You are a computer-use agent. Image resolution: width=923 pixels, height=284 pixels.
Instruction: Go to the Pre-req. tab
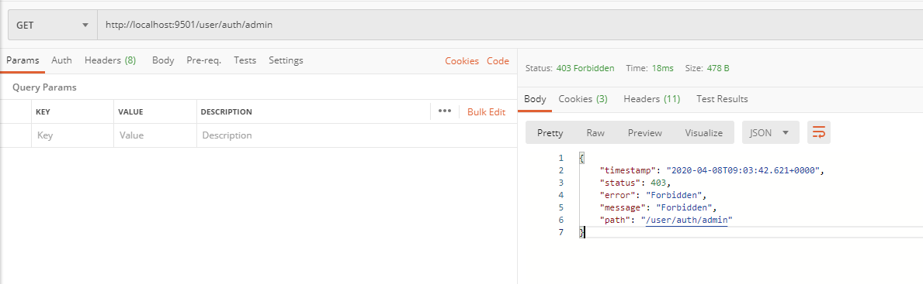203,60
